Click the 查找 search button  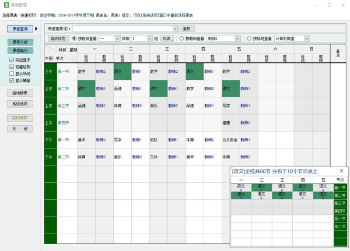[187, 29]
